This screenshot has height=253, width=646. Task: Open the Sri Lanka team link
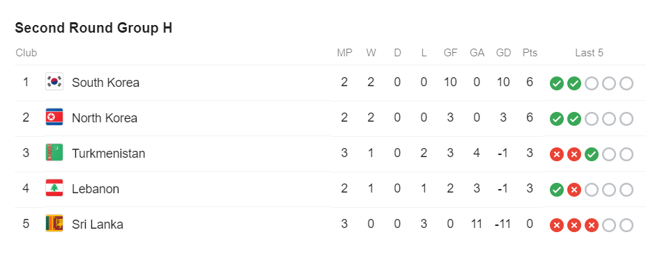point(98,225)
